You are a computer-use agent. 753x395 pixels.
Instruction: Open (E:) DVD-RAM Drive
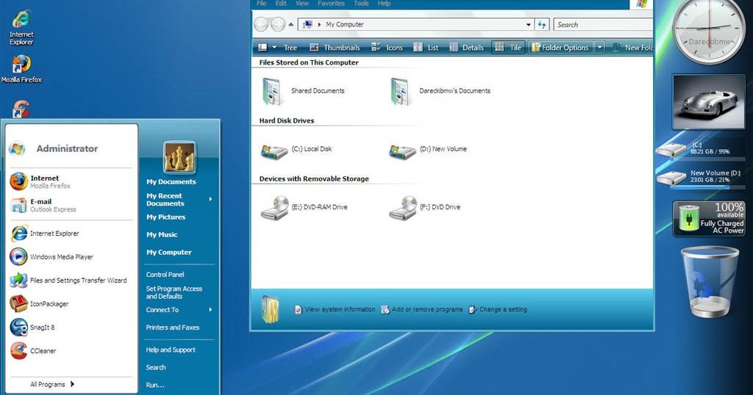click(304, 208)
